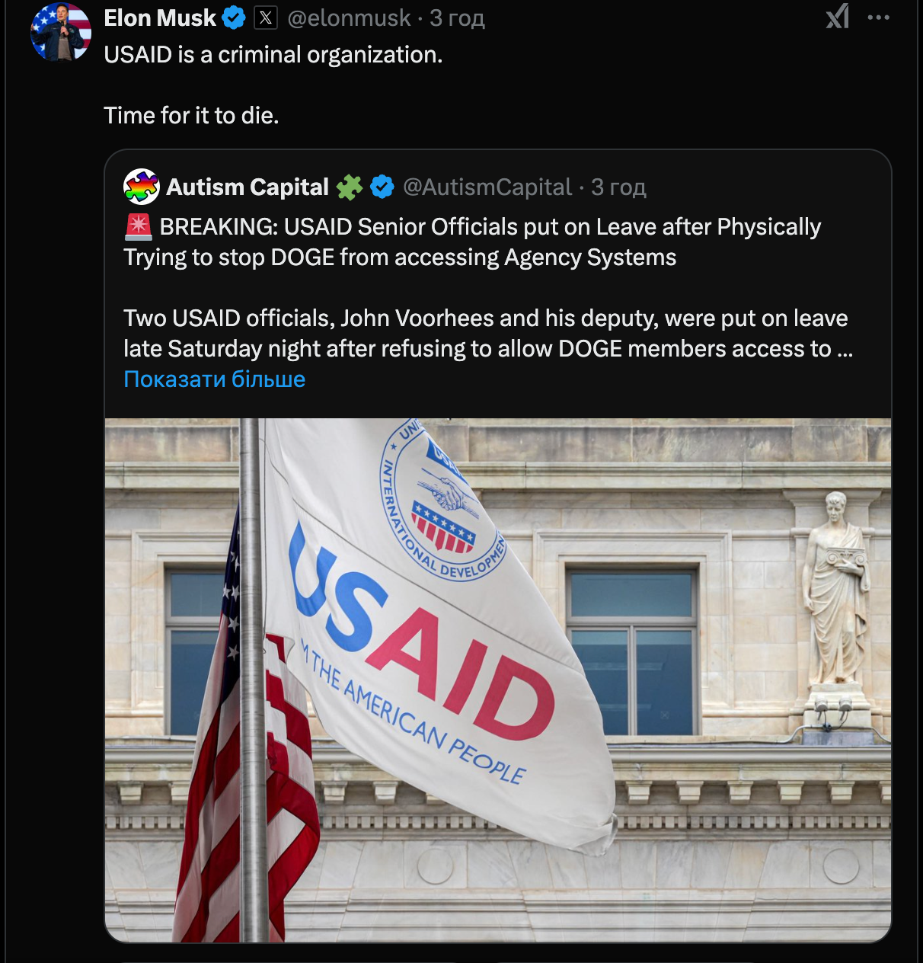Open the Elon Musk display name link
This screenshot has width=923, height=963.
pos(160,18)
